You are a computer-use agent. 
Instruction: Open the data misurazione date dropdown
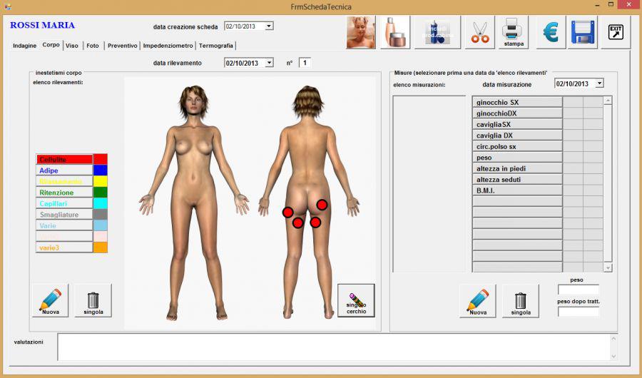pyautogui.click(x=599, y=83)
